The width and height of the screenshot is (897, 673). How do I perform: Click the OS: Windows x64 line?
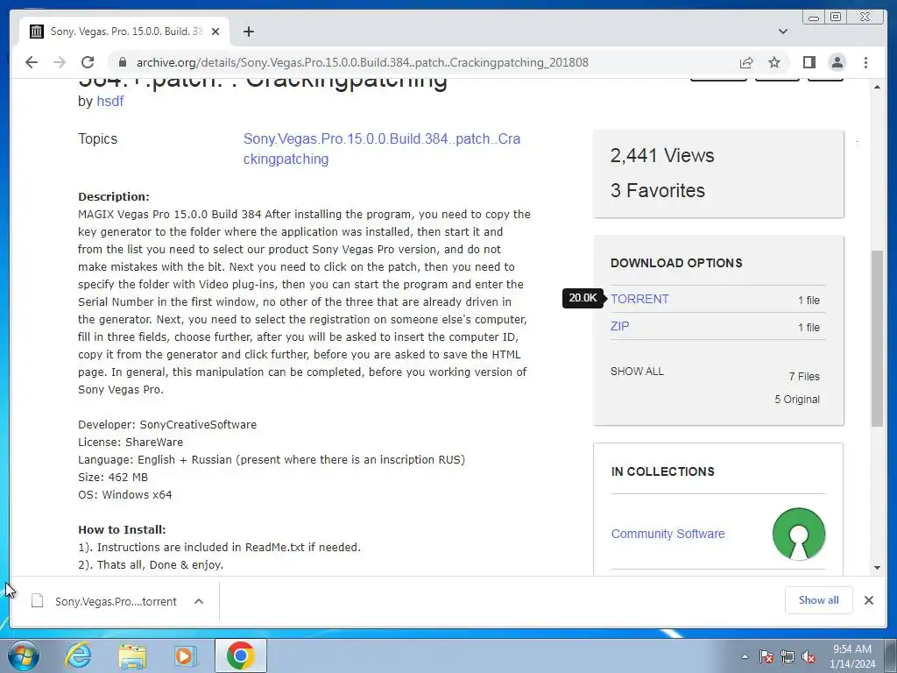pos(124,495)
